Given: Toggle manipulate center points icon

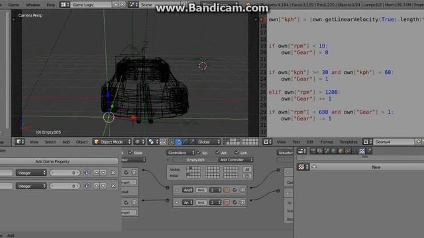Looking at the screenshot, I should pos(163,141).
